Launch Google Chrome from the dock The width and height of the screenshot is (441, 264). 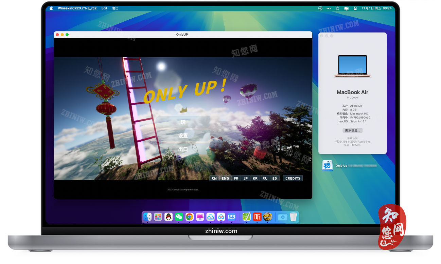190,217
